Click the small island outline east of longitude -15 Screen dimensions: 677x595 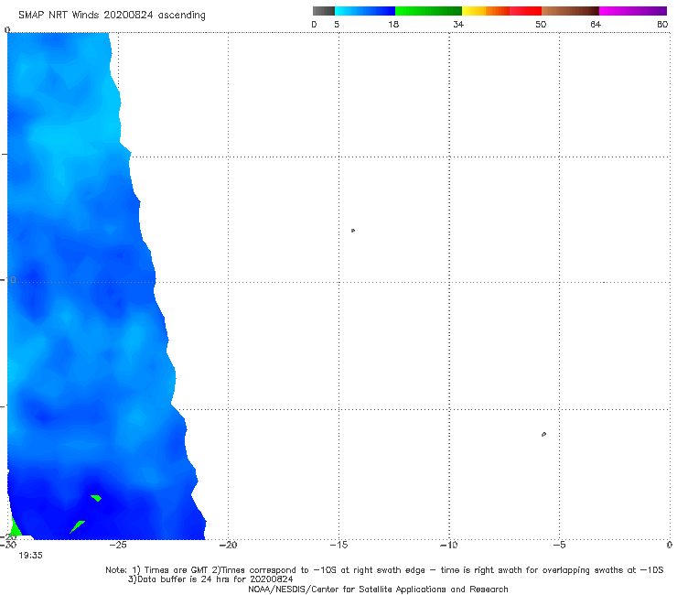click(x=353, y=231)
